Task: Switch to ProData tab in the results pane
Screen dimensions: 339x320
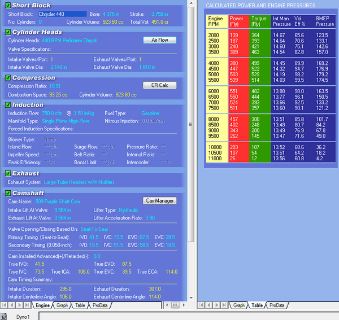Action: 276,305
